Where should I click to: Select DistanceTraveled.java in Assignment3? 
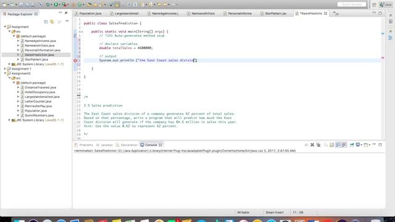[40, 88]
